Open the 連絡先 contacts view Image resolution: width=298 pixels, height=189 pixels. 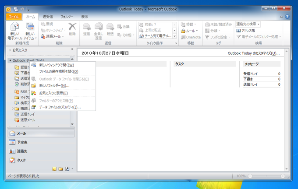pos(41,151)
